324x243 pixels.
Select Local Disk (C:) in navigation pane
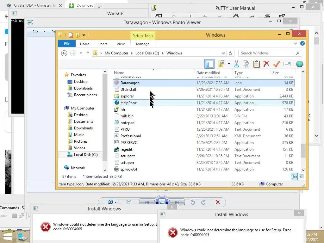[x=86, y=154]
